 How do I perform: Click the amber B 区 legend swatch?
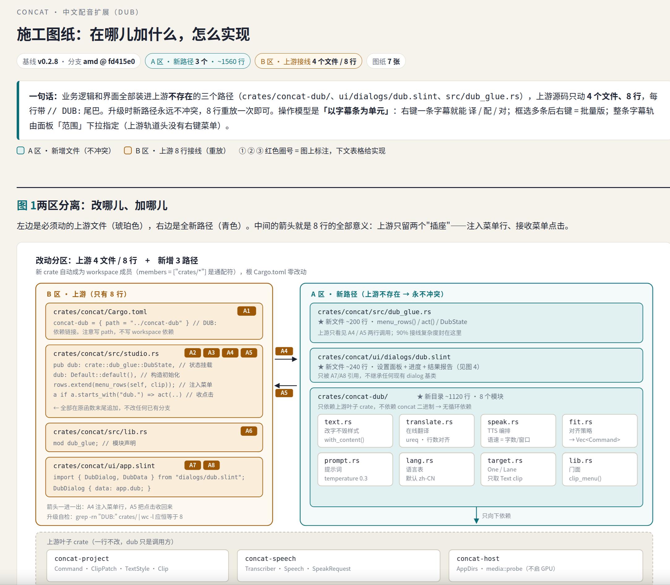click(128, 151)
